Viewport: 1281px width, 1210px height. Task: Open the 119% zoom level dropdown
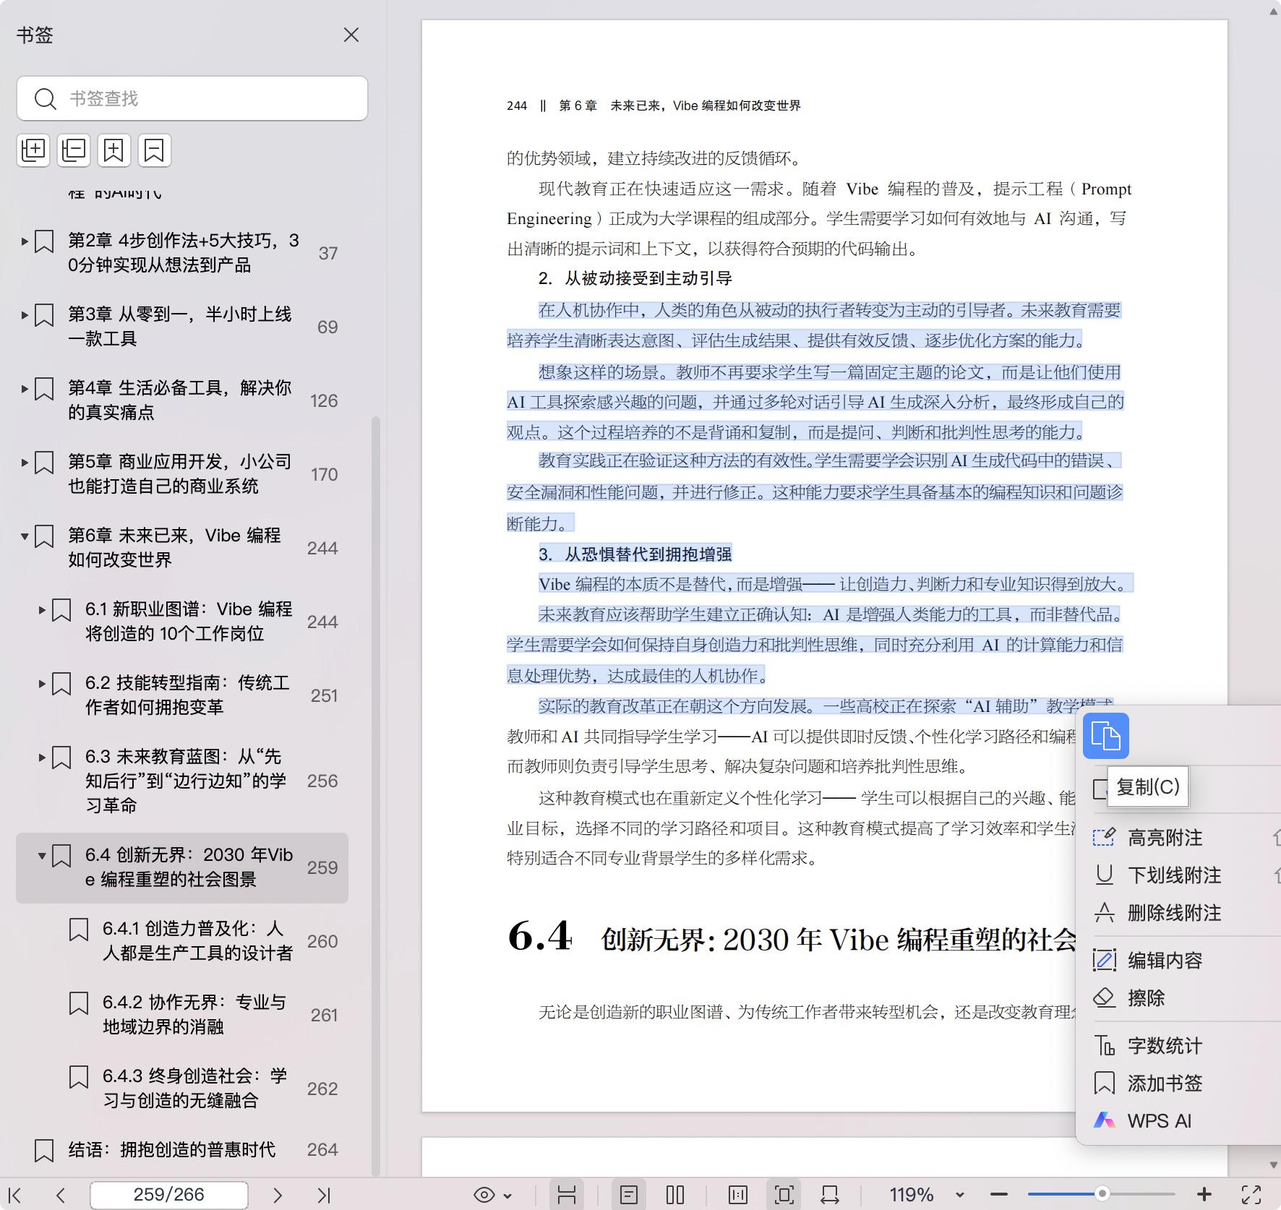959,1195
